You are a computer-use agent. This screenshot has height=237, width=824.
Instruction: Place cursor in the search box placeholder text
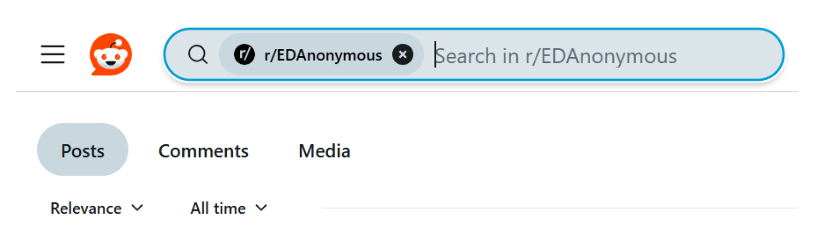click(x=556, y=56)
